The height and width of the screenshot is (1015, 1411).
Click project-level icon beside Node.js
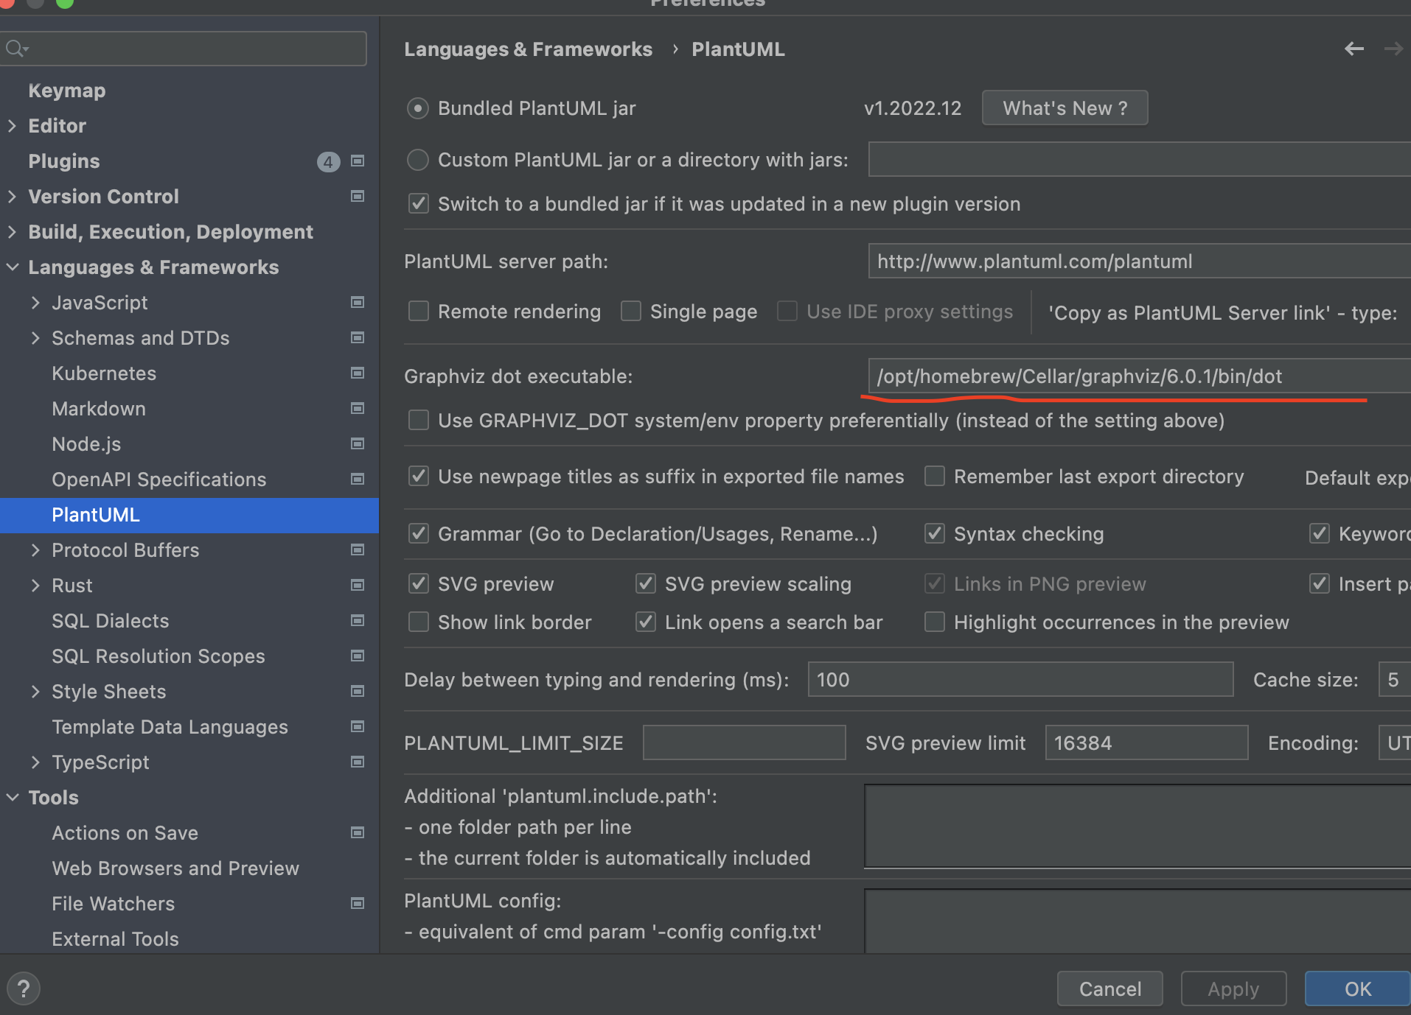click(x=358, y=444)
